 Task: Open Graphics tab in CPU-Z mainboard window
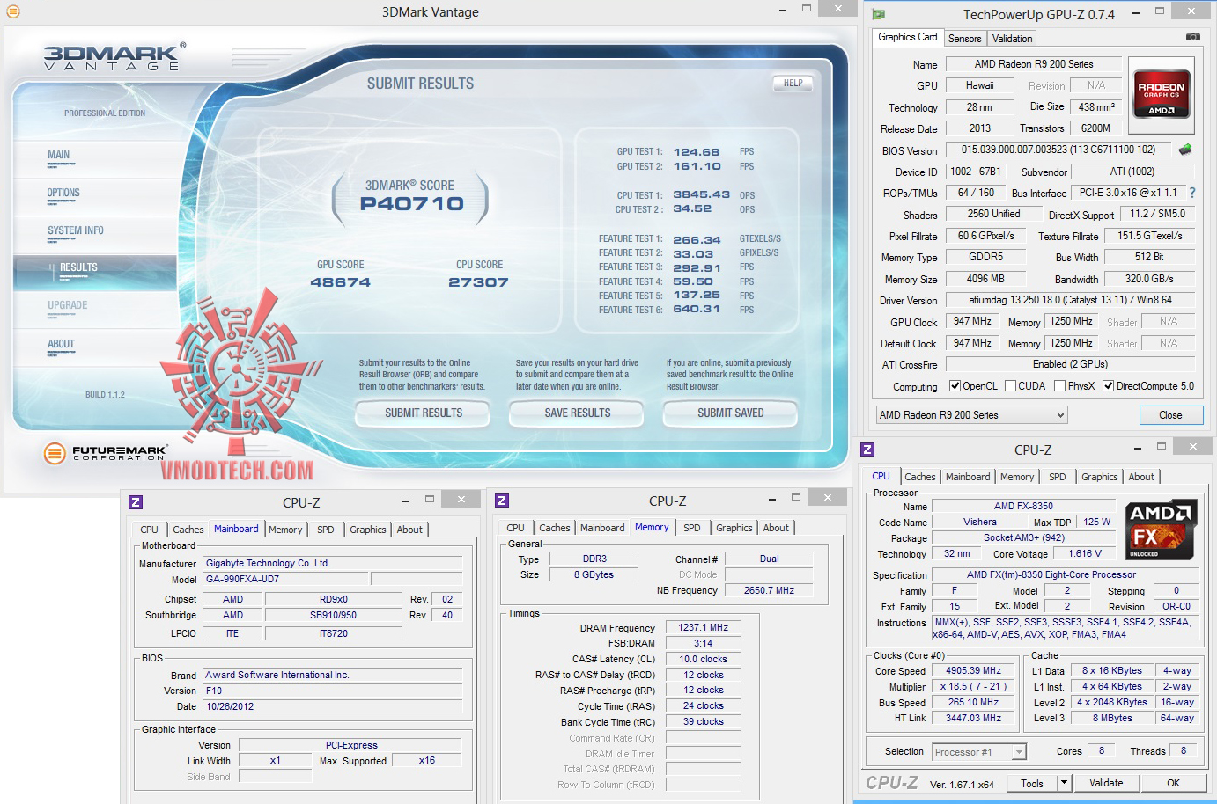click(367, 530)
